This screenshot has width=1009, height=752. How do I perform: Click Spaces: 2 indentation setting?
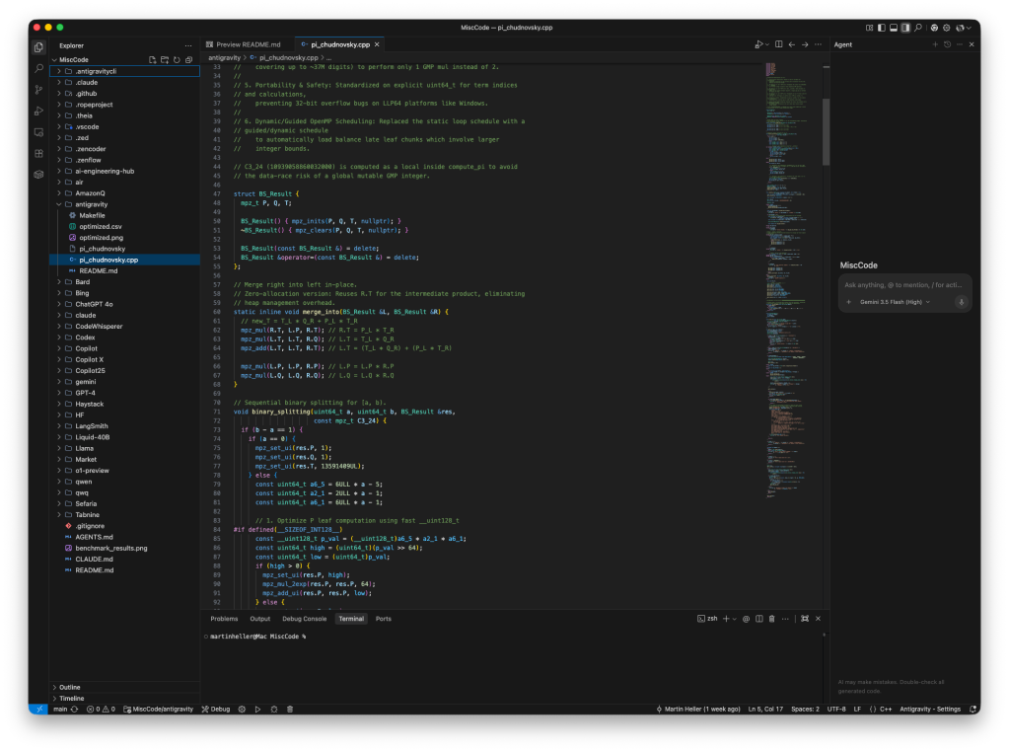point(805,709)
